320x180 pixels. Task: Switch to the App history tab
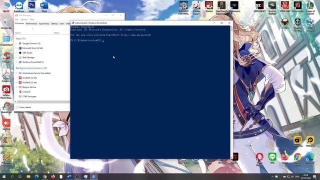point(44,23)
